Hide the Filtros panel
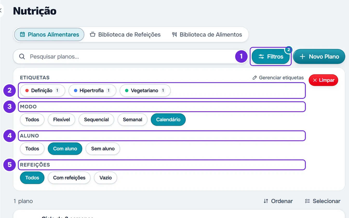This screenshot has height=218, width=349. (271, 57)
